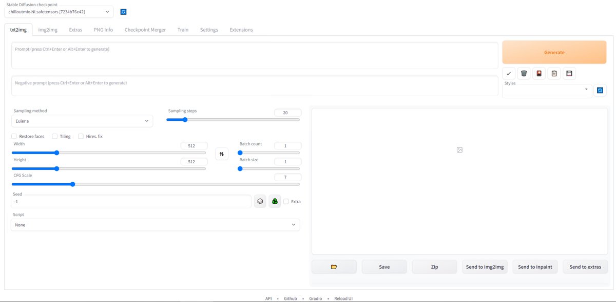The image size is (616, 302).
Task: Click the Width number field
Action: click(x=194, y=146)
